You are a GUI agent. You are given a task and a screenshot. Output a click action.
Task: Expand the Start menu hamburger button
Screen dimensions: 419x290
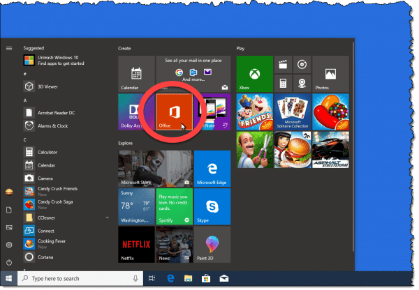click(9, 48)
